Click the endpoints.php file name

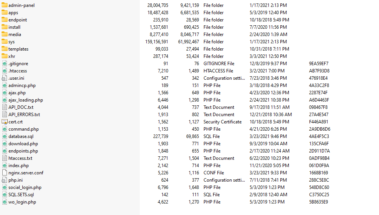point(23,151)
